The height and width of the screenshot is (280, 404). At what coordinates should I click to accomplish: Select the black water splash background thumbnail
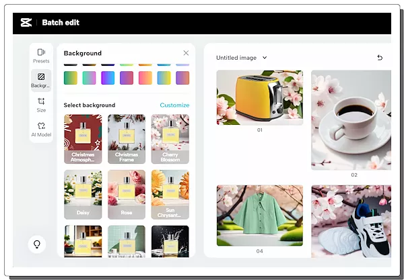click(170, 241)
